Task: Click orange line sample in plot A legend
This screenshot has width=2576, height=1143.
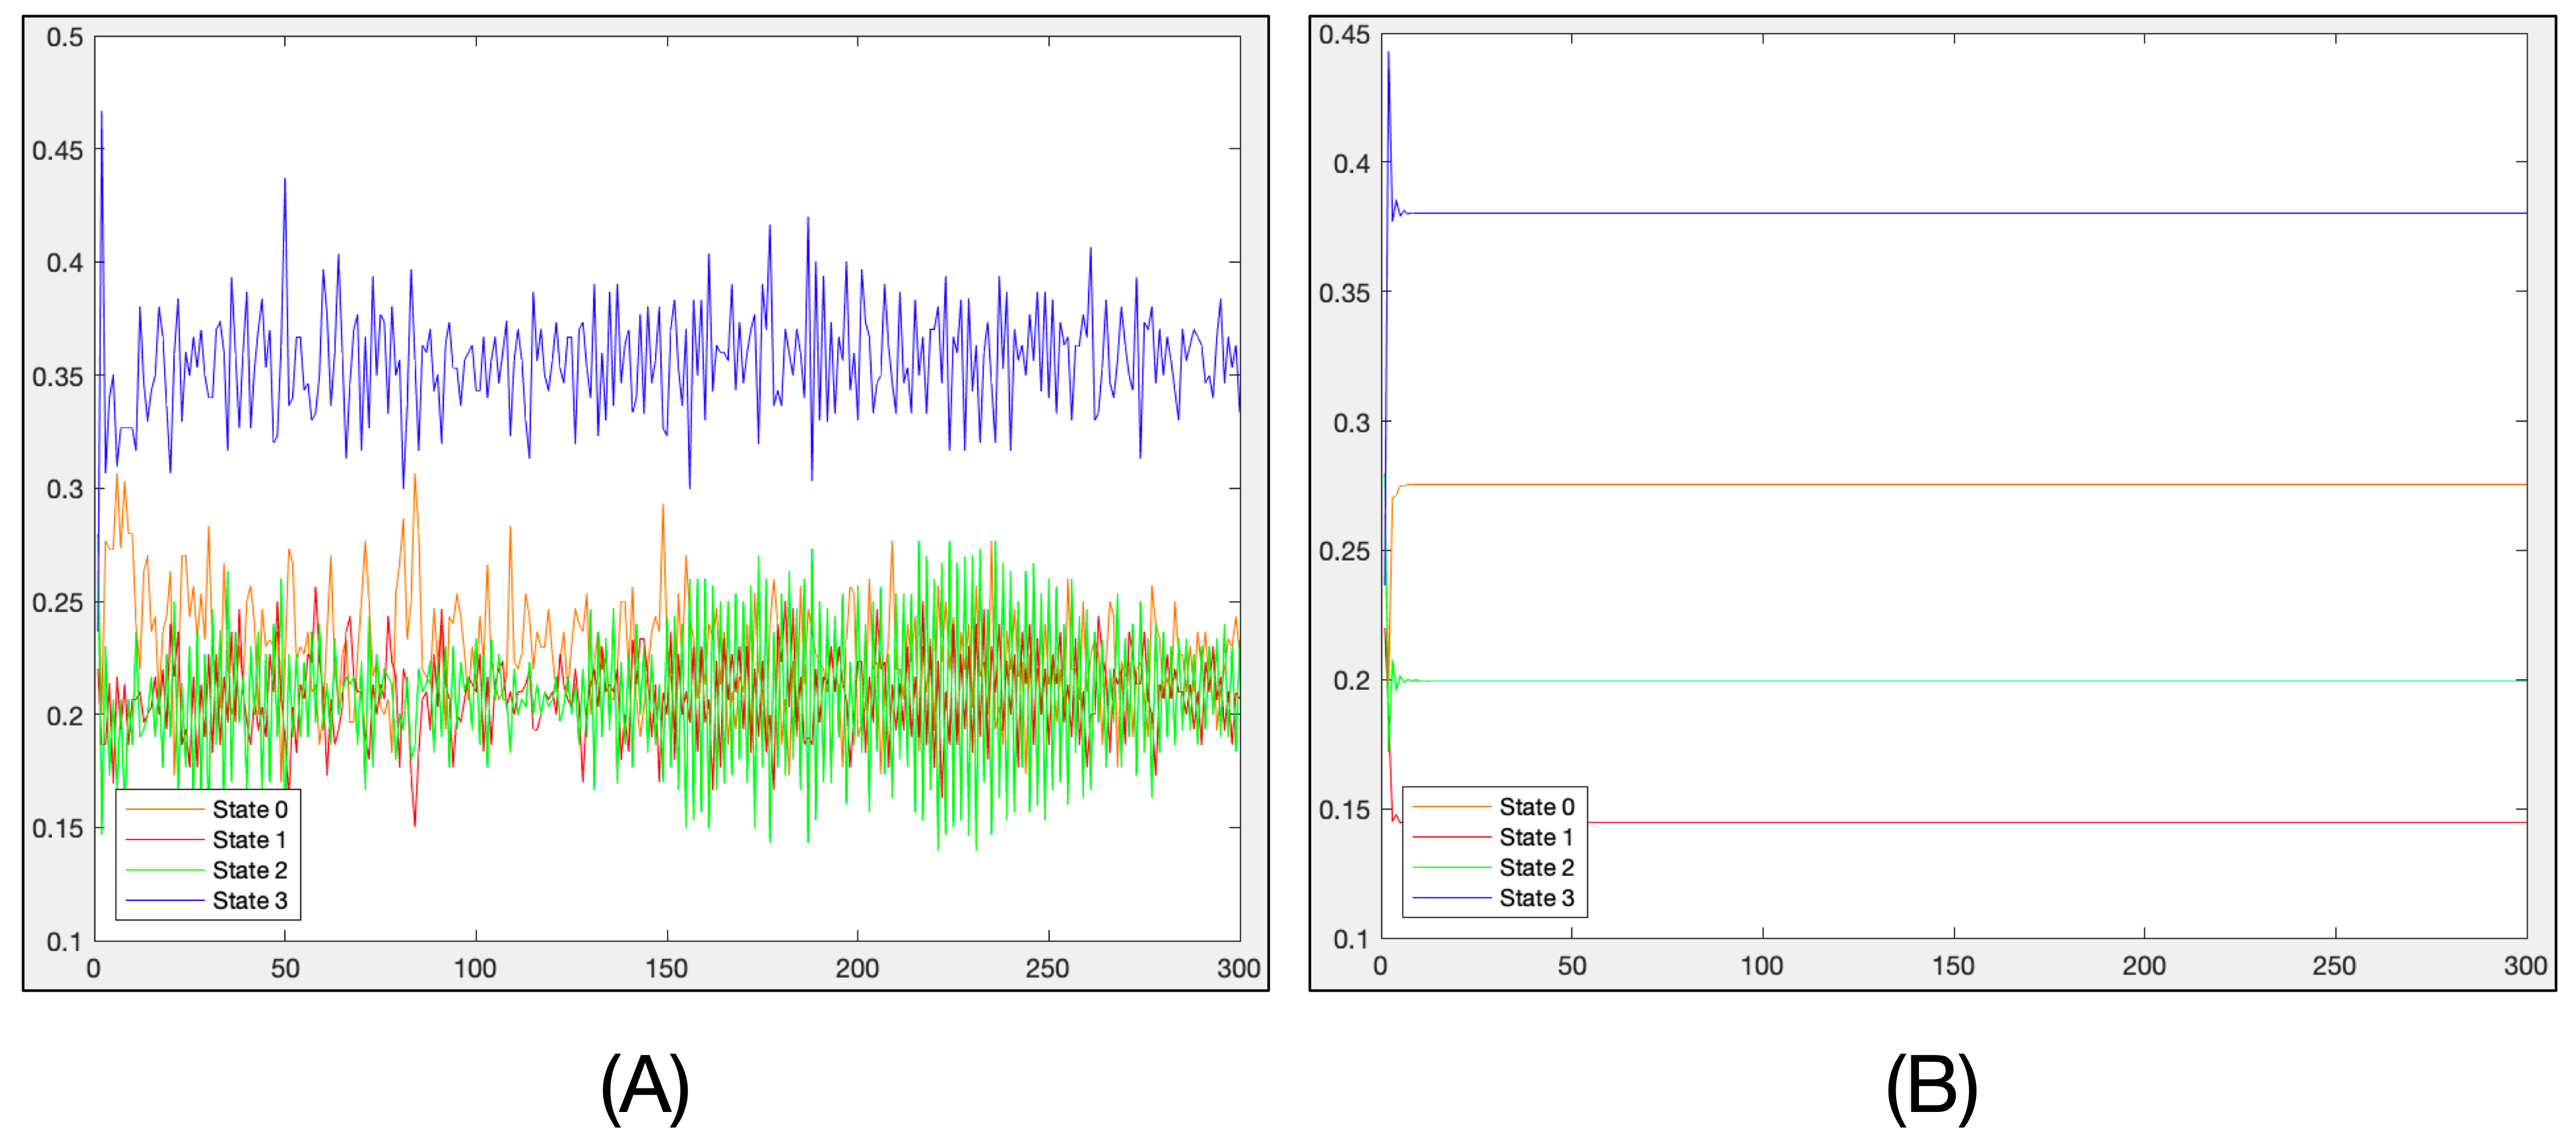Action: coord(165,809)
